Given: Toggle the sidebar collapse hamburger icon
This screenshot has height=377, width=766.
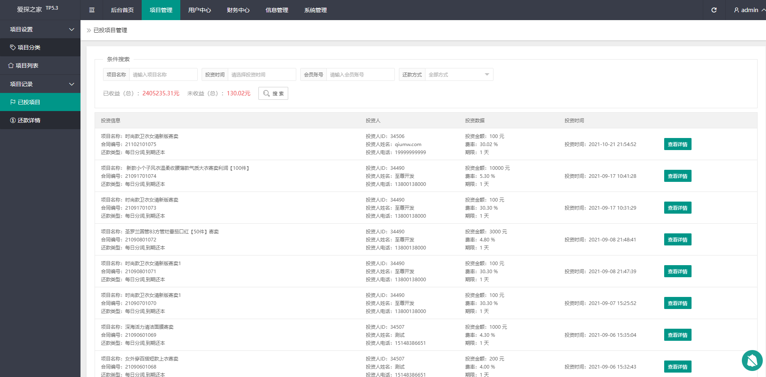Looking at the screenshot, I should click(x=92, y=10).
